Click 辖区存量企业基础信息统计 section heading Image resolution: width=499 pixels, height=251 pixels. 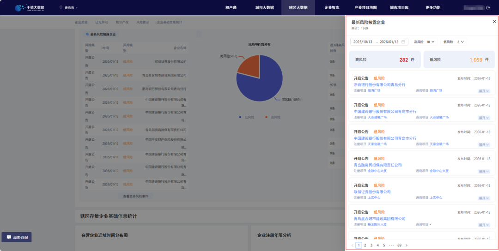click(109, 216)
